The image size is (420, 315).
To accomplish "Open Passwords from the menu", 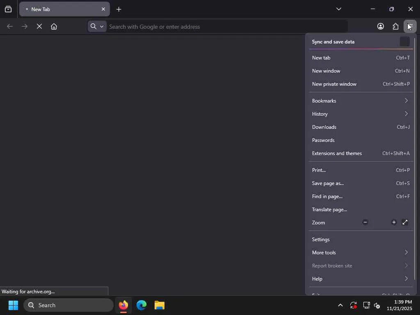I will (361, 140).
